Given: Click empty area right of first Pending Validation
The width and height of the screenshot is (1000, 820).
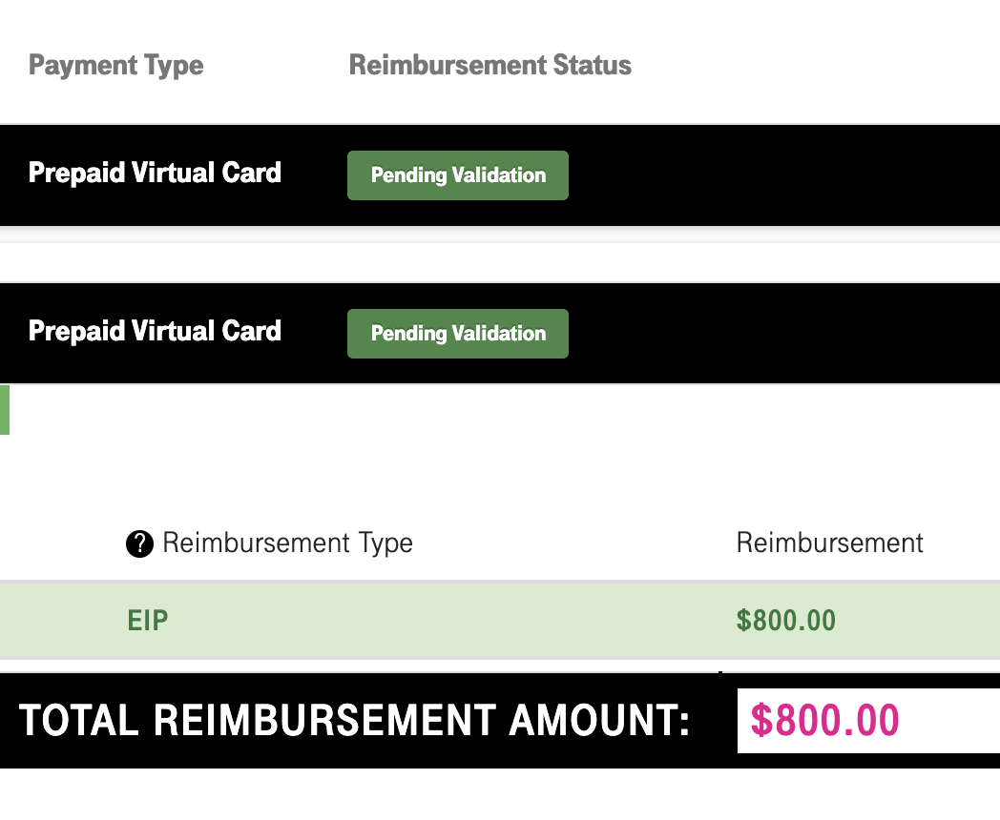Looking at the screenshot, I should click(784, 175).
